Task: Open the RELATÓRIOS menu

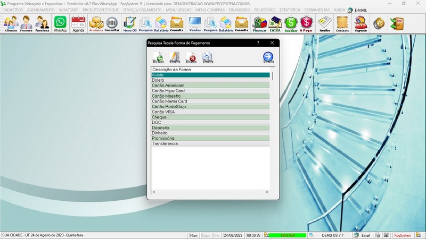Action: coord(265,10)
